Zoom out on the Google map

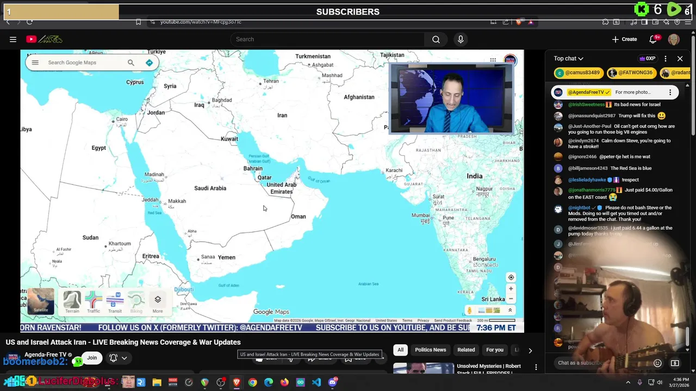pos(511,299)
